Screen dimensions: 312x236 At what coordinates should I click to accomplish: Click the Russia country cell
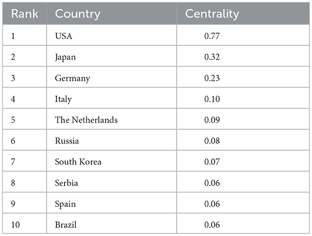pos(67,141)
